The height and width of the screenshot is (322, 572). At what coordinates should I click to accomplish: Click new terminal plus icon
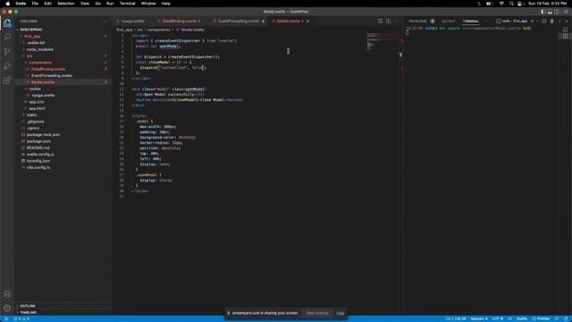click(533, 21)
